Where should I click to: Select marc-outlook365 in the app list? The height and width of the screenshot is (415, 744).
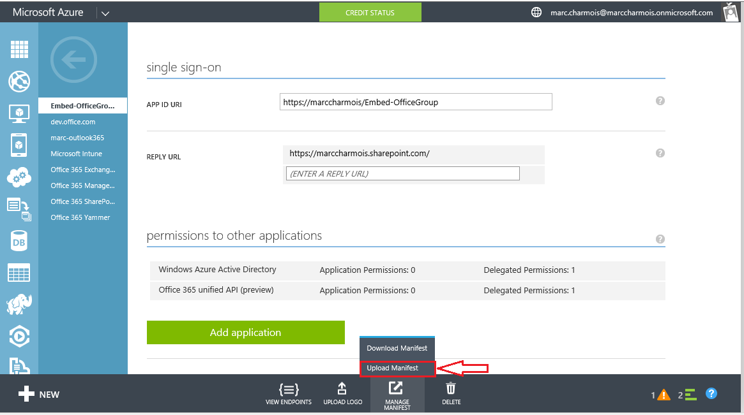coord(77,138)
